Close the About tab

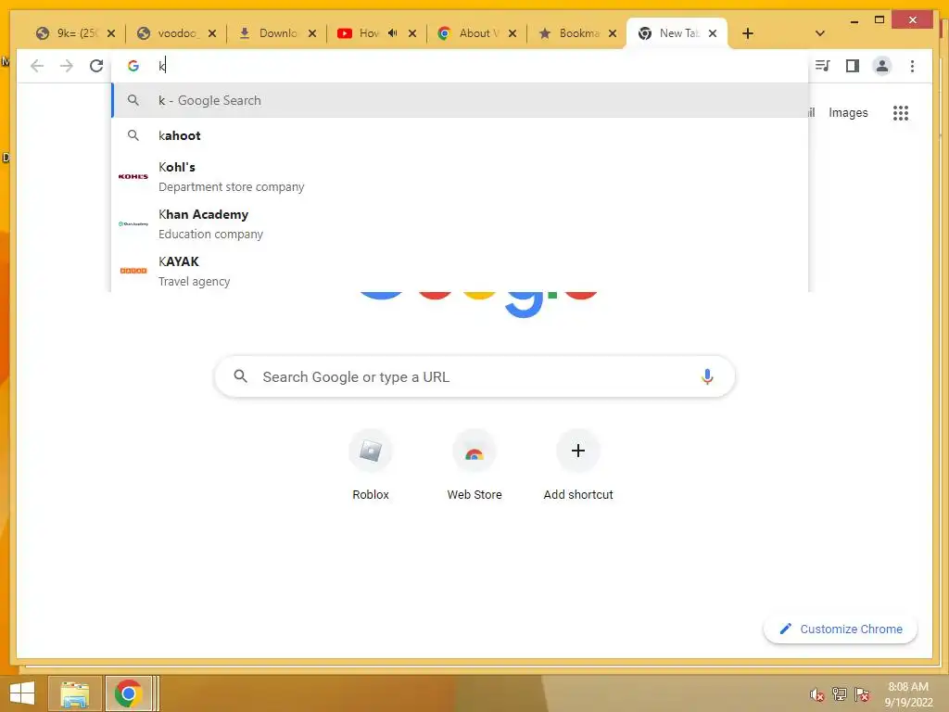pyautogui.click(x=512, y=33)
